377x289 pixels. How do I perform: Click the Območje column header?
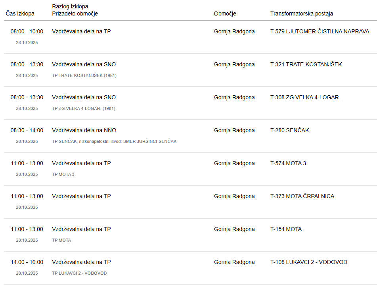point(225,13)
